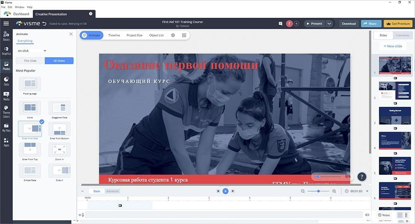Switch animation scope to This Slide

[x=30, y=61]
